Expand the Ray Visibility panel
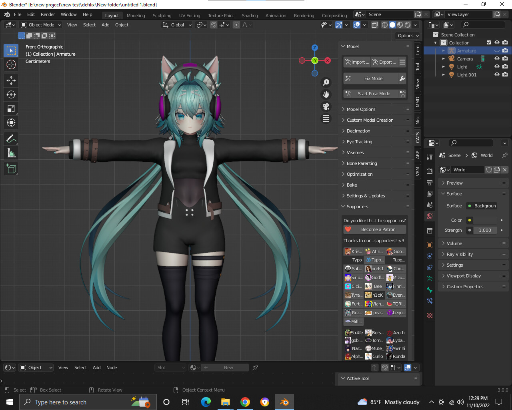512x410 pixels. click(473, 254)
